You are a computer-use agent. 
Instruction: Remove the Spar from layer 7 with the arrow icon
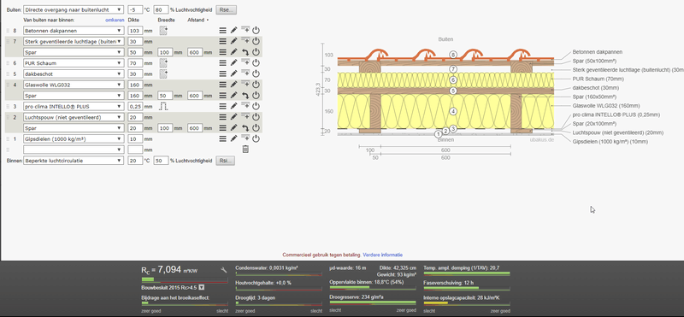pyautogui.click(x=245, y=52)
